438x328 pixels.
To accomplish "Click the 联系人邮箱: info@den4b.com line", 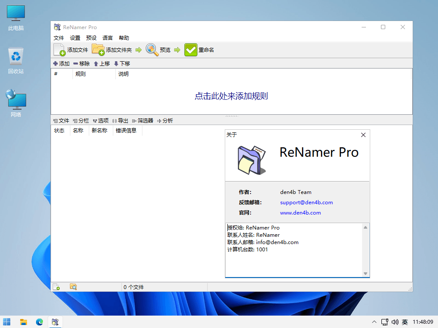I will pyautogui.click(x=263, y=242).
